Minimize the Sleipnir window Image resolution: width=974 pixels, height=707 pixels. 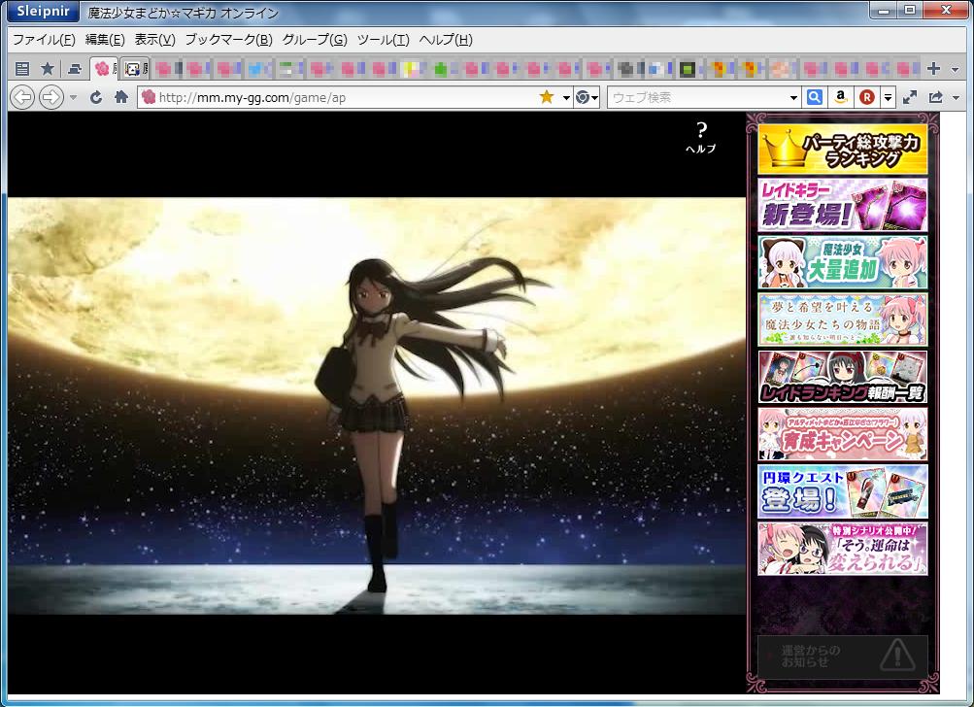pos(884,10)
